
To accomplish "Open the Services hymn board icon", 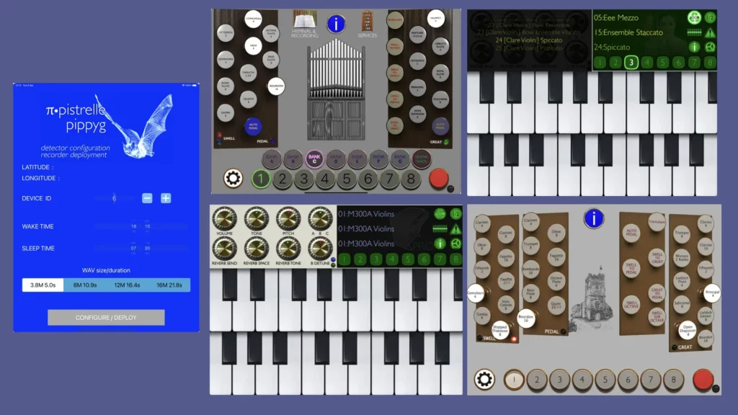I will click(x=368, y=22).
